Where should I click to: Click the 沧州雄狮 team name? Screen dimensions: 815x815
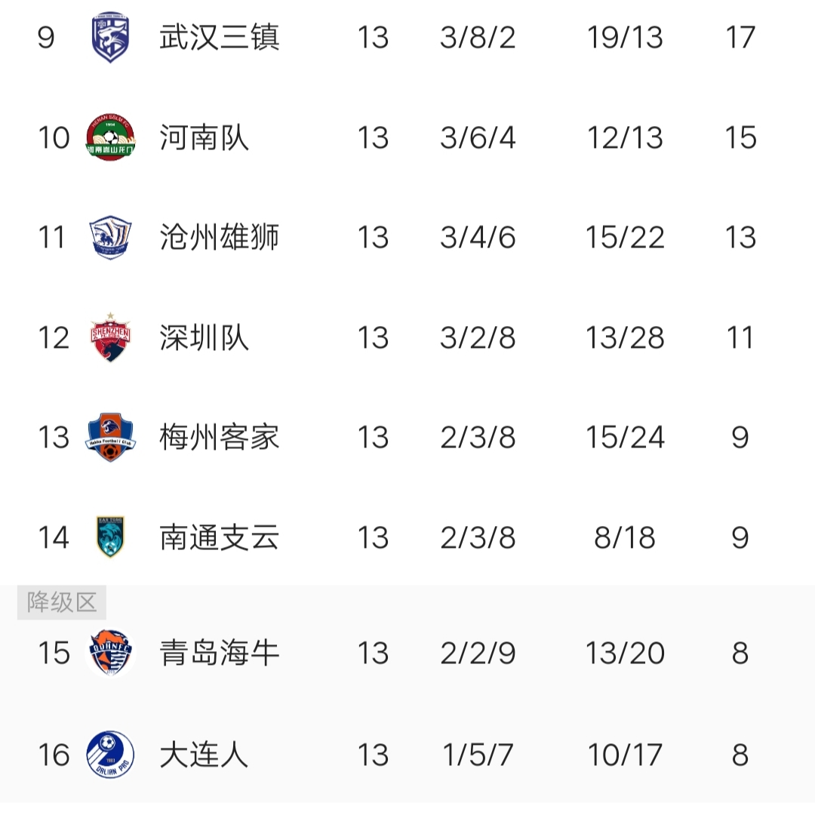(x=220, y=238)
